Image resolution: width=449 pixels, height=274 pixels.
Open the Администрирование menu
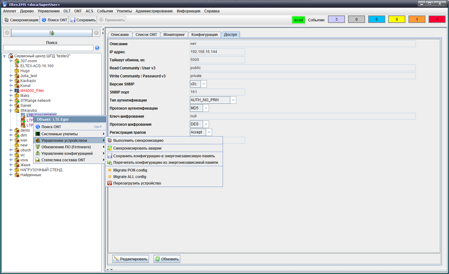154,11
